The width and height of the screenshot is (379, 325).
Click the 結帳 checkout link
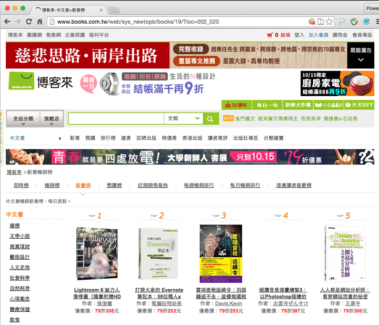[x=285, y=35]
